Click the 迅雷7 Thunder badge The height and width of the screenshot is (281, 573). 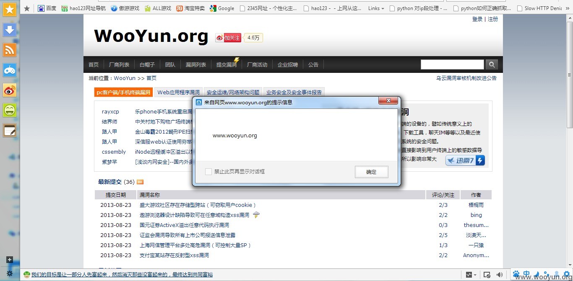[465, 160]
